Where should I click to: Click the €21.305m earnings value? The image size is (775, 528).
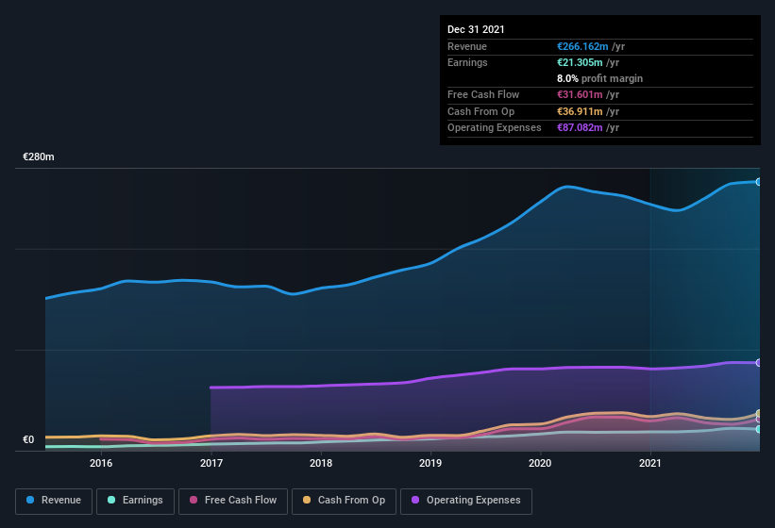point(580,62)
